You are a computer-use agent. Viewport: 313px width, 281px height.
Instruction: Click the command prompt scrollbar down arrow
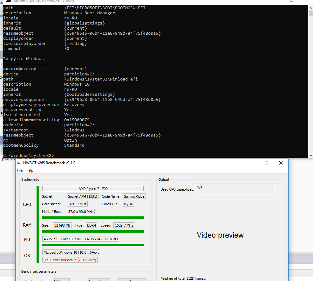(x=311, y=155)
